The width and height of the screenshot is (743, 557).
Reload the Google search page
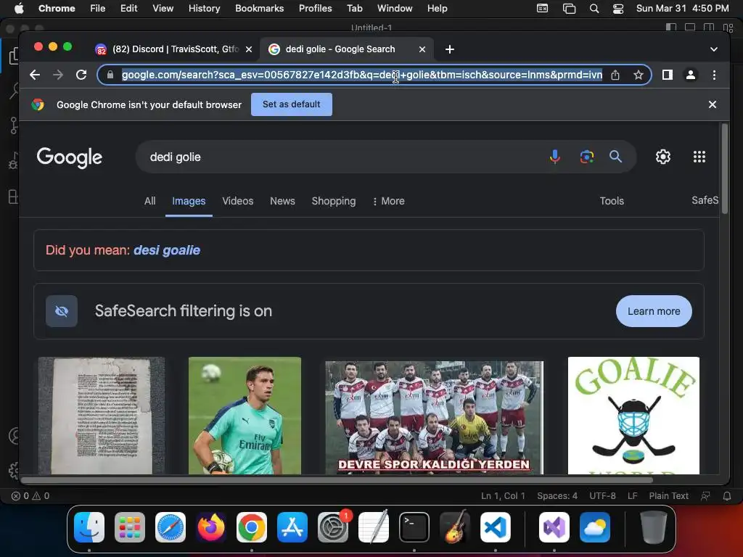coord(81,75)
